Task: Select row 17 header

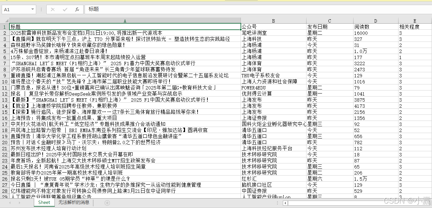Action: tap(5, 124)
